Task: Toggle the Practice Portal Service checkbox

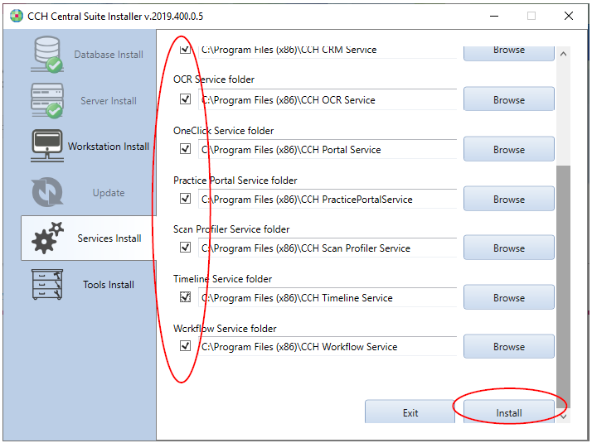Action: pyautogui.click(x=185, y=198)
